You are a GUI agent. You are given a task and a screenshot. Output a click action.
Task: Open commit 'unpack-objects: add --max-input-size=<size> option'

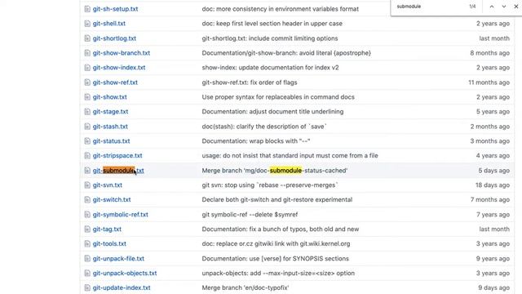278,273
